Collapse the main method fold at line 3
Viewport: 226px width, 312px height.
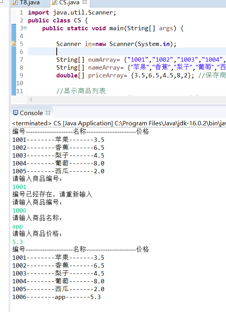click(x=25, y=28)
